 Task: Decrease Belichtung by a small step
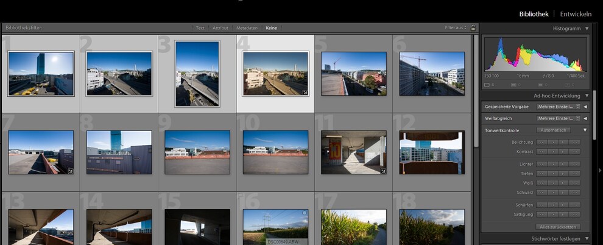coord(553,143)
